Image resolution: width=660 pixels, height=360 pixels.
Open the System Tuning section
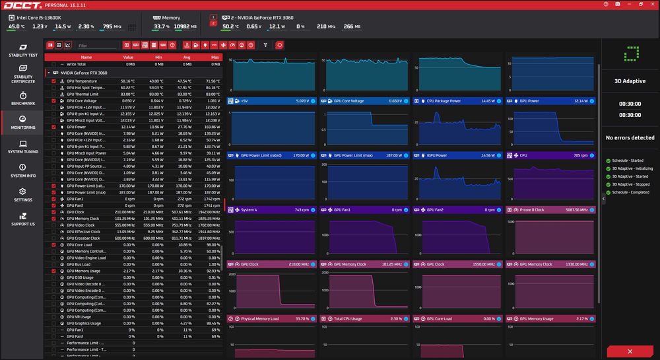click(22, 147)
